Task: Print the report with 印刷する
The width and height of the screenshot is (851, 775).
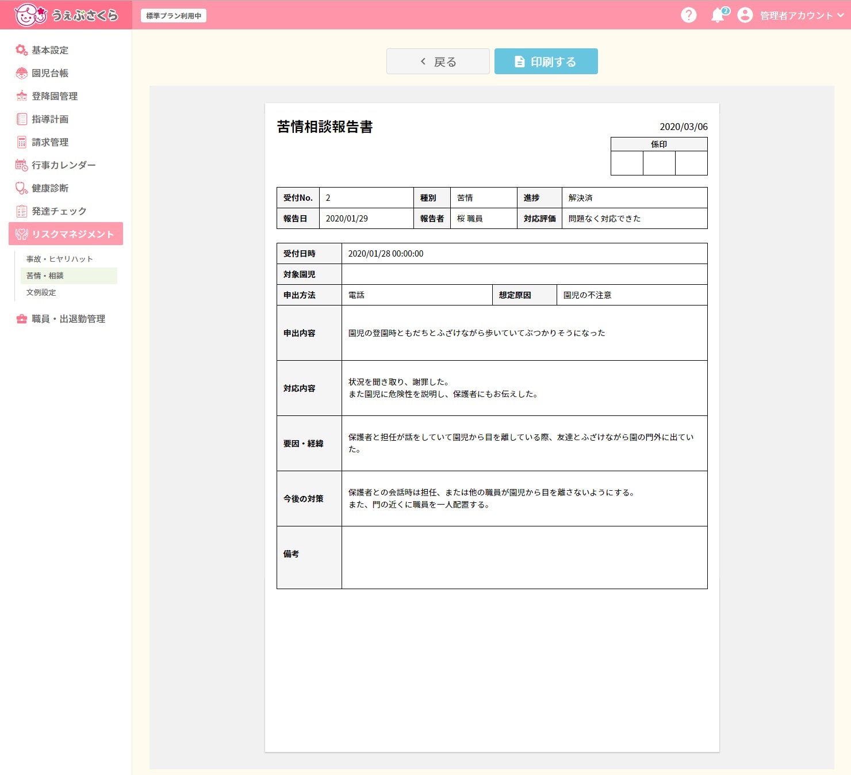Action: click(546, 62)
